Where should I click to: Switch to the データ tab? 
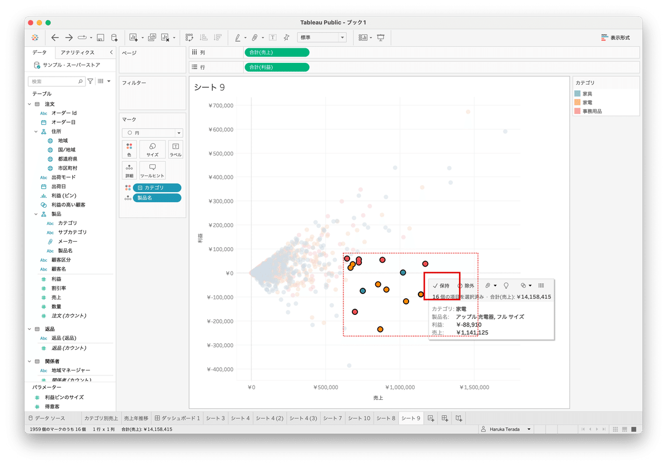[39, 52]
